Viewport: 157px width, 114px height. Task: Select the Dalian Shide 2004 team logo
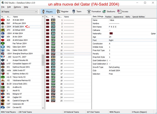[x=3, y=50]
